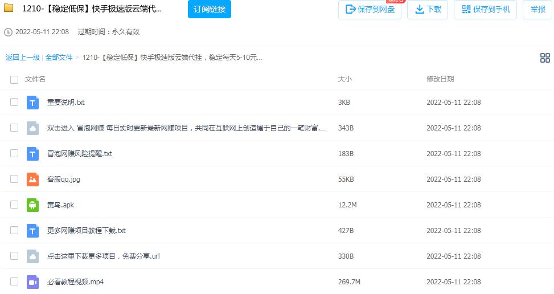Click the cloud link icon for 点击这里下载更多项目 url
554x294 pixels.
[33, 256]
